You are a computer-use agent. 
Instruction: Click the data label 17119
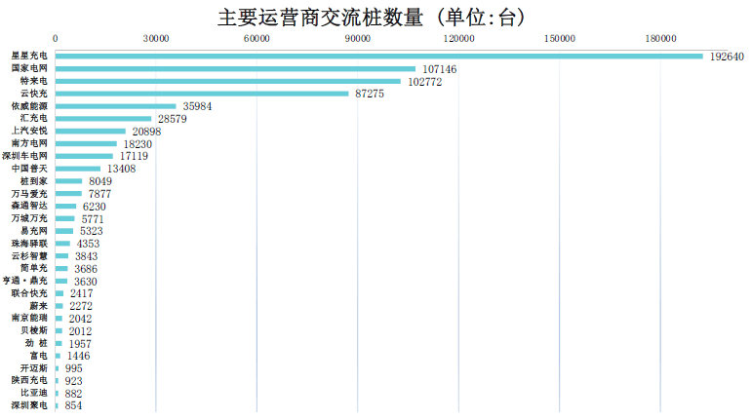coord(134,156)
